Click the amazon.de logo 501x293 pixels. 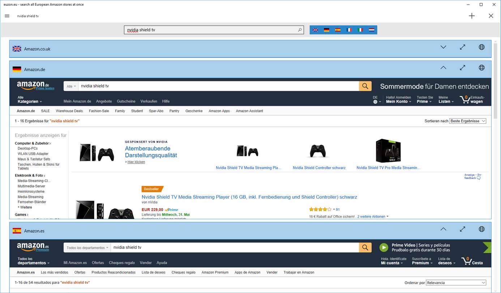tap(33, 86)
